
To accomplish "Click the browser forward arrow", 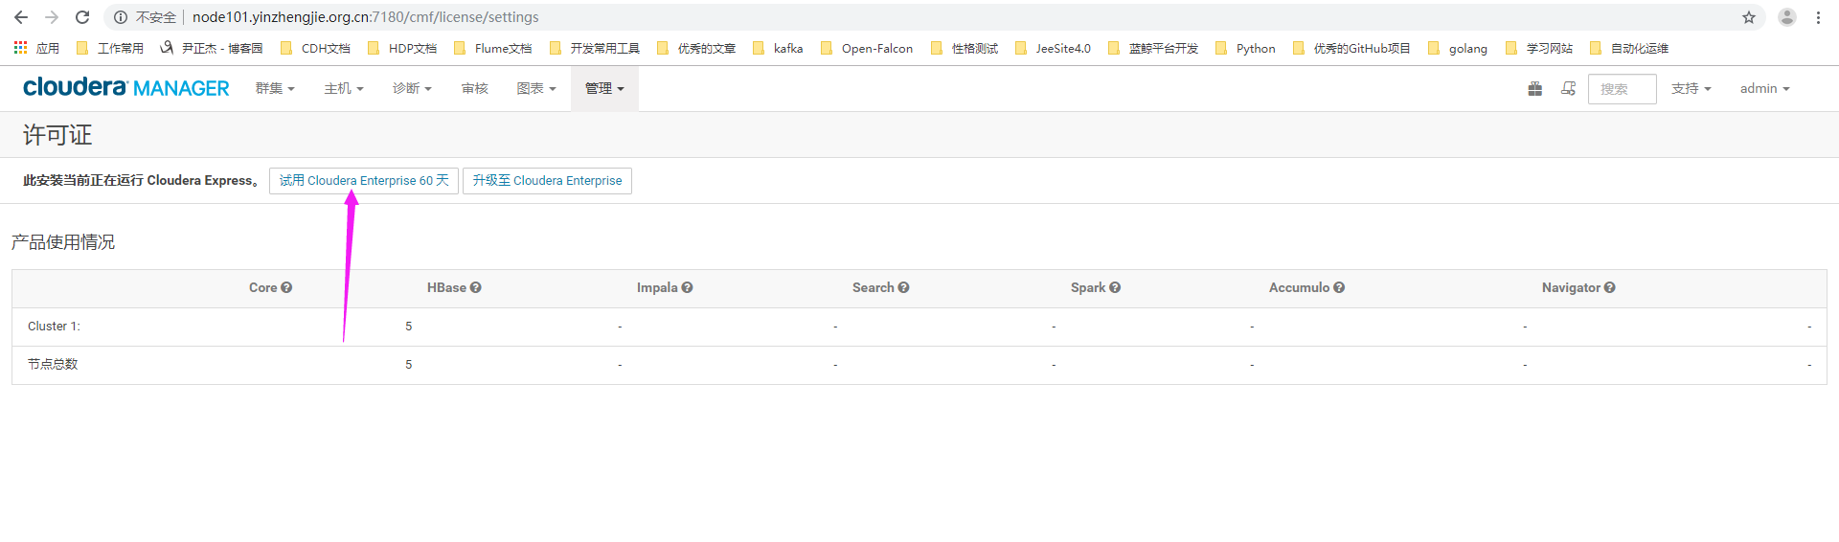I will coord(52,17).
